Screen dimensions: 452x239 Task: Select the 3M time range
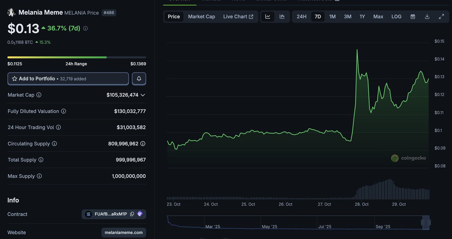[x=348, y=17]
